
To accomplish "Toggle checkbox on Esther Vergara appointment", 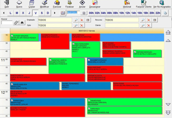I will click(x=12, y=36).
